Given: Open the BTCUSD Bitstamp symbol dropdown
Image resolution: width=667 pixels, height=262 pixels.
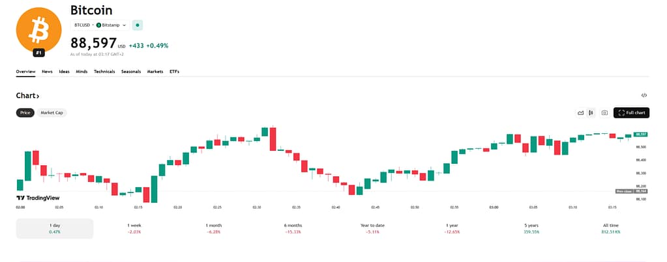Looking at the screenshot, I should 100,25.
